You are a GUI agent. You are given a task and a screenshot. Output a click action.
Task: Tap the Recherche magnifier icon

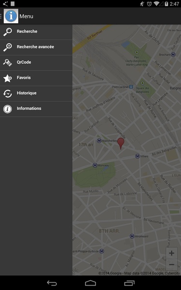pyautogui.click(x=8, y=31)
